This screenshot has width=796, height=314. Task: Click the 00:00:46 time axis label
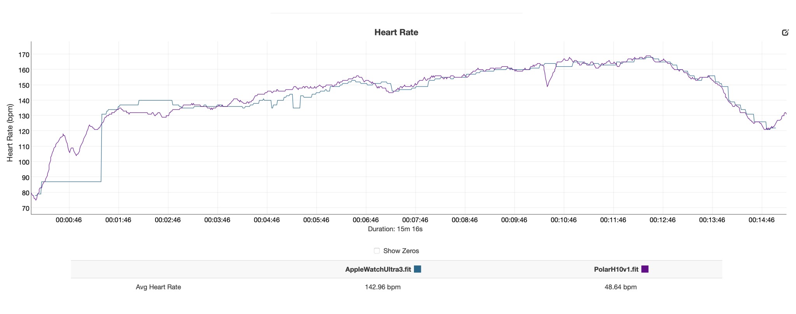click(69, 220)
